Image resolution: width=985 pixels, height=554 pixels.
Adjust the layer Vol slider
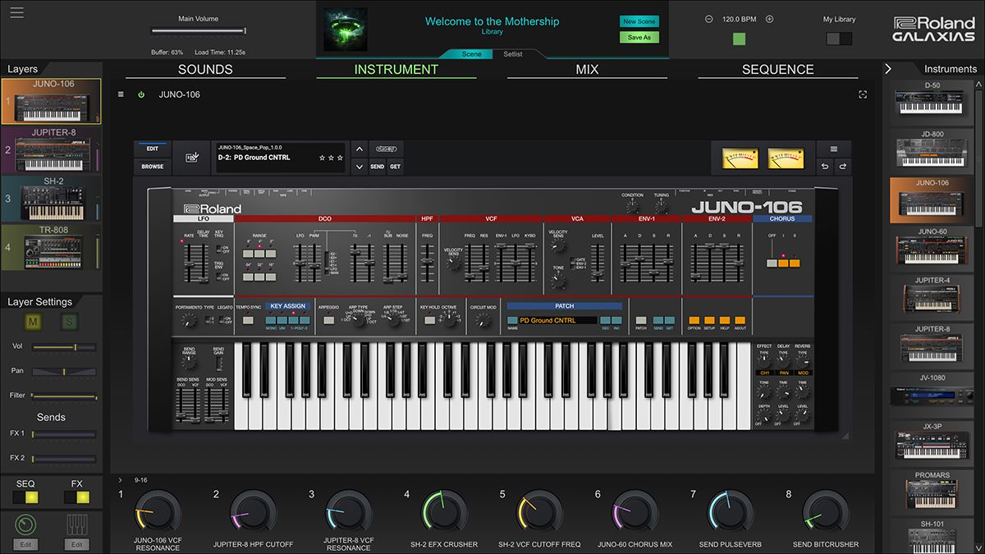[64, 347]
